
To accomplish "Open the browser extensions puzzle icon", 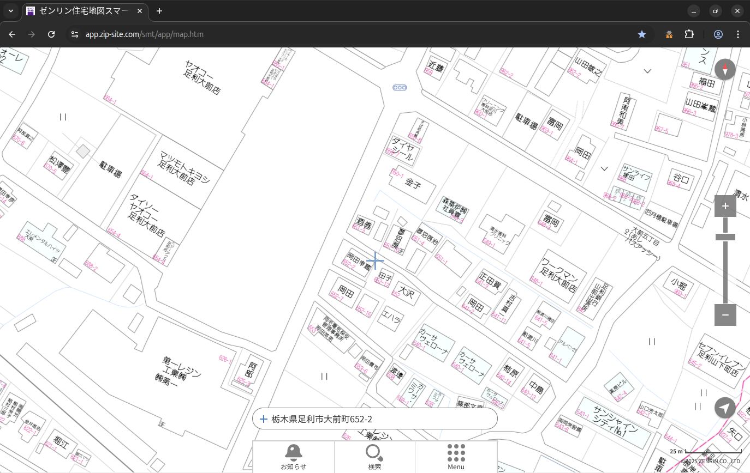I will tap(689, 34).
